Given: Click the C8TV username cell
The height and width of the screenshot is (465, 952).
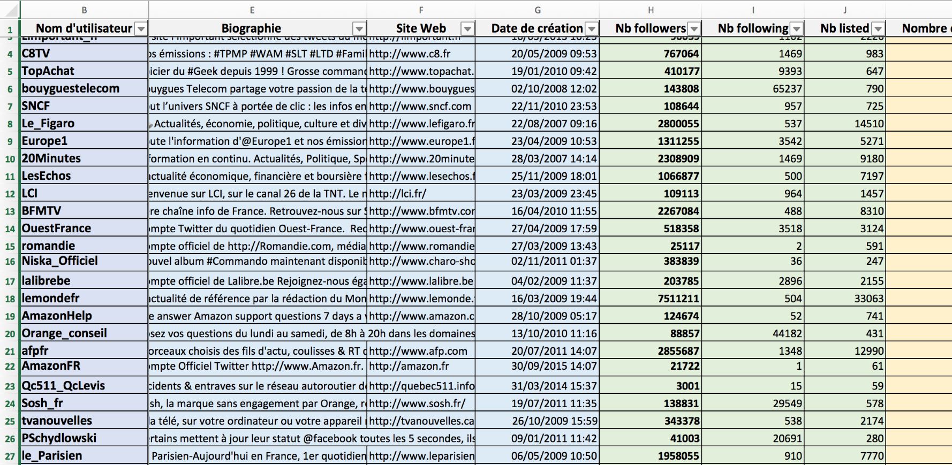Looking at the screenshot, I should click(x=84, y=54).
